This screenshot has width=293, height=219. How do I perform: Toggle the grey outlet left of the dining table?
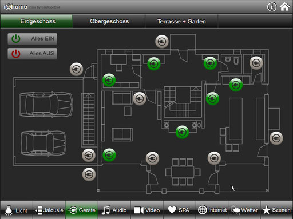click(152, 158)
